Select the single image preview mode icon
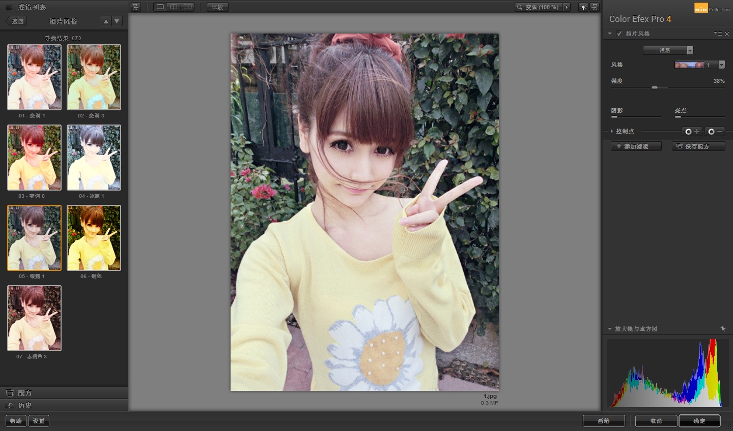Viewport: 733px width, 431px height. [159, 7]
